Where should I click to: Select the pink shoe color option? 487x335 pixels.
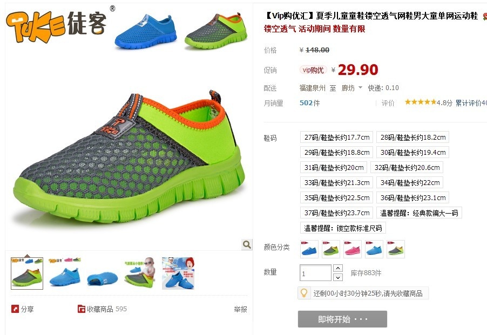[353, 249]
